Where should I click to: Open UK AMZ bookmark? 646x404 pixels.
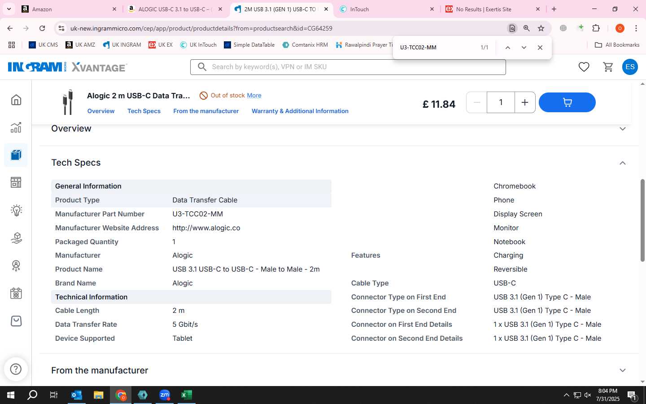coord(80,45)
